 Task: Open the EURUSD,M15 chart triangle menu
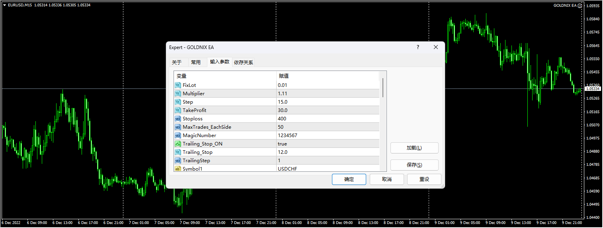coord(4,5)
